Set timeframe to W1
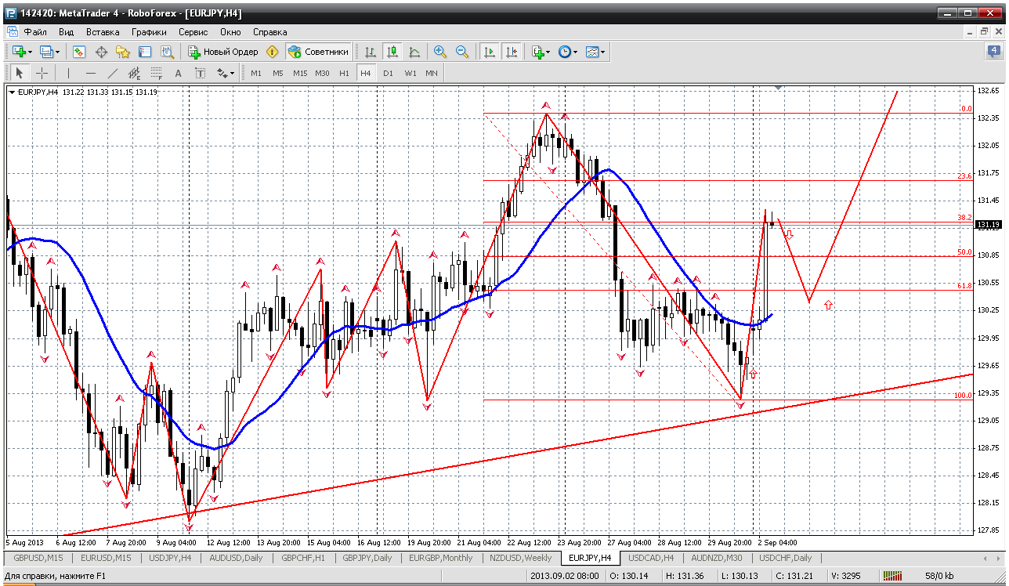 click(x=410, y=73)
